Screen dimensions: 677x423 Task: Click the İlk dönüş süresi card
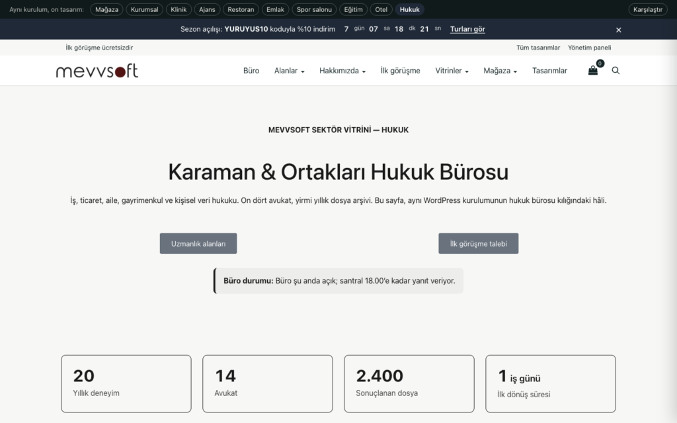click(551, 384)
